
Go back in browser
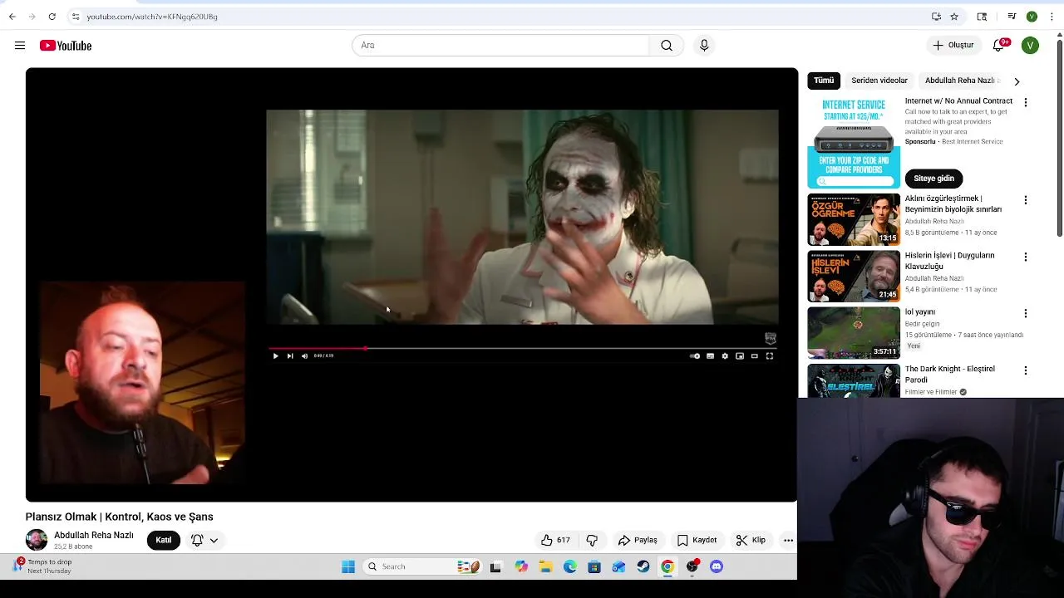pyautogui.click(x=12, y=17)
